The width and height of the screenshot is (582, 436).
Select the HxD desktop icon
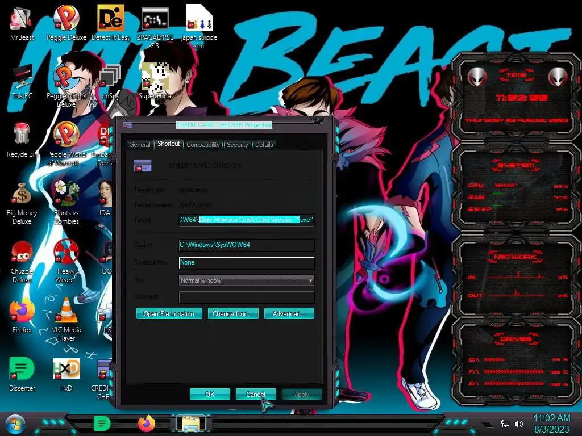tap(66, 374)
